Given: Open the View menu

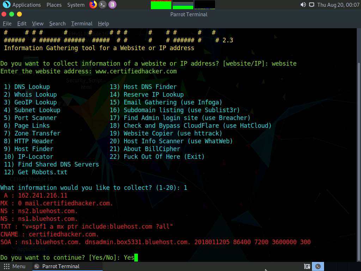Looking at the screenshot, I should [38, 24].
